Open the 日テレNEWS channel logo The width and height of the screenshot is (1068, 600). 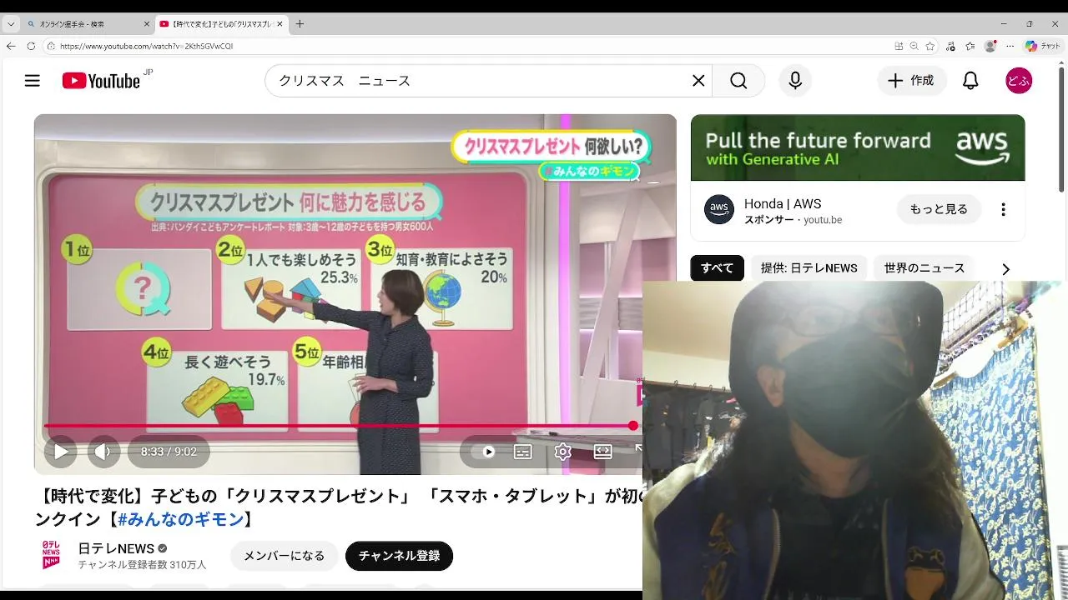tap(51, 555)
